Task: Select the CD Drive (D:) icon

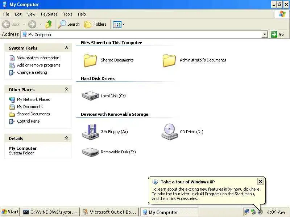Action: pos(170,132)
